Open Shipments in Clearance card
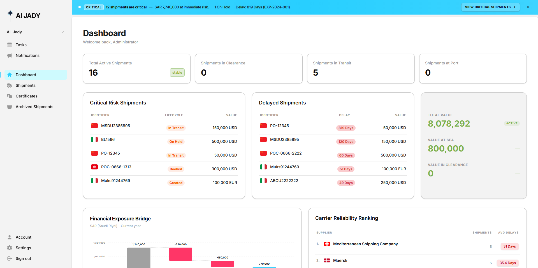 (x=249, y=69)
